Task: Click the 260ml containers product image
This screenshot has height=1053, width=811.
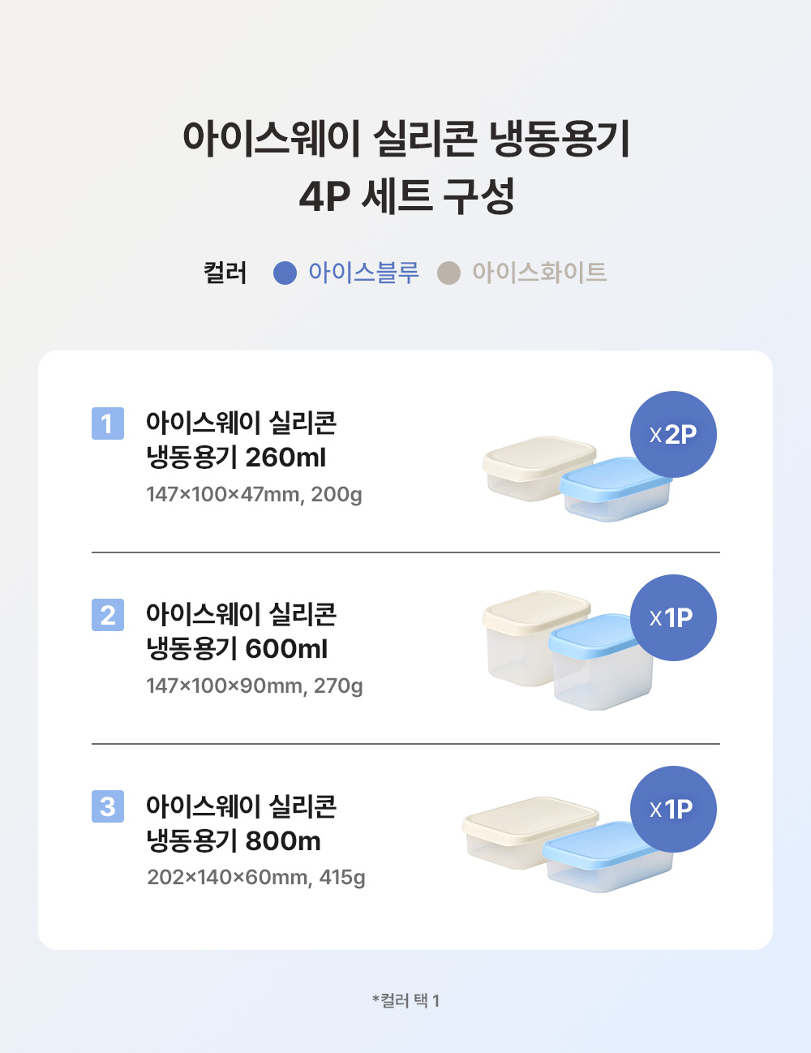Action: coord(577,479)
